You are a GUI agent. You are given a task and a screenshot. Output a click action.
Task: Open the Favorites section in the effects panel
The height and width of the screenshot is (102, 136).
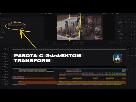(2, 37)
